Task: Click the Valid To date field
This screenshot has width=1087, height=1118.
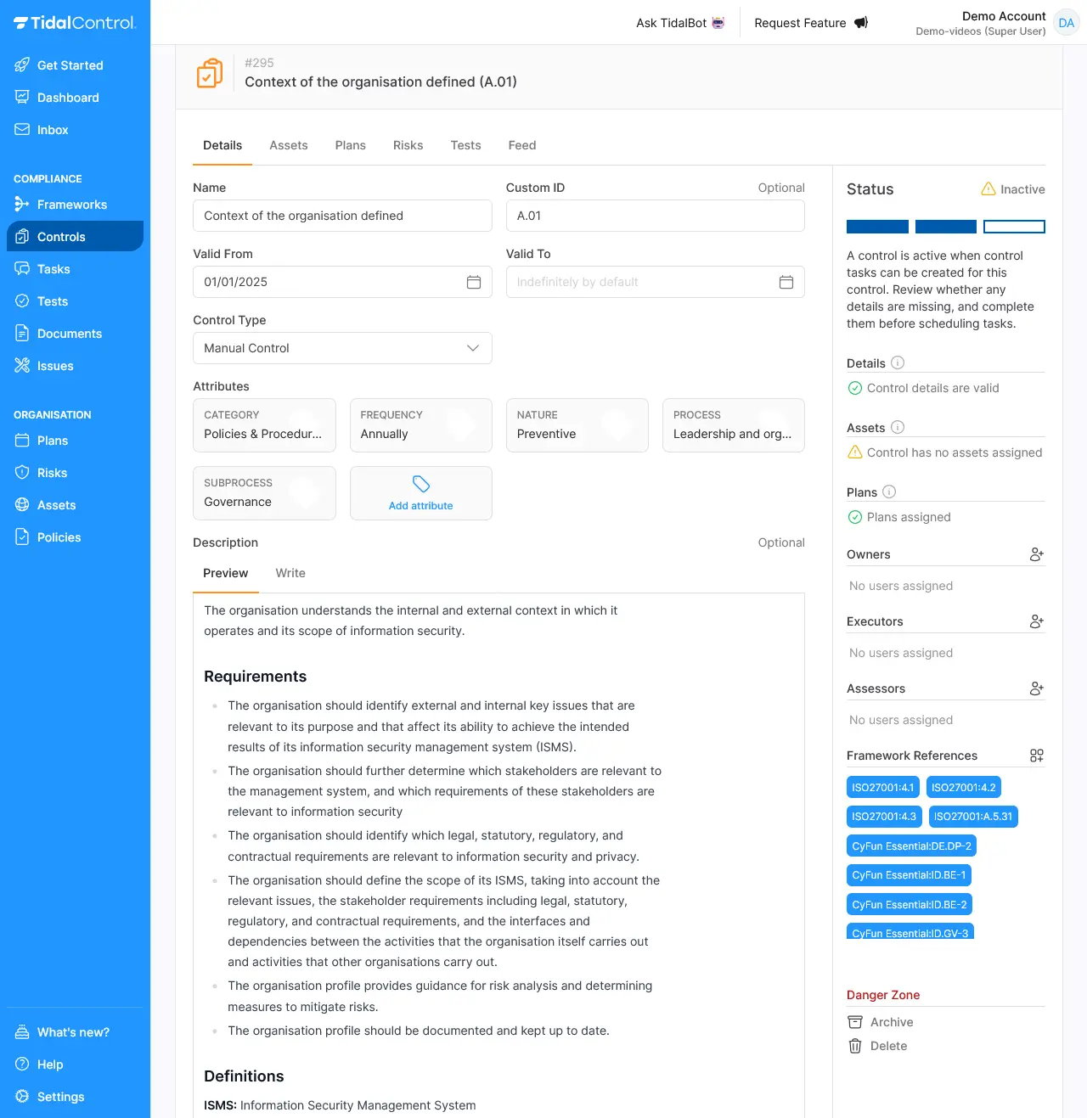Action: tap(656, 282)
